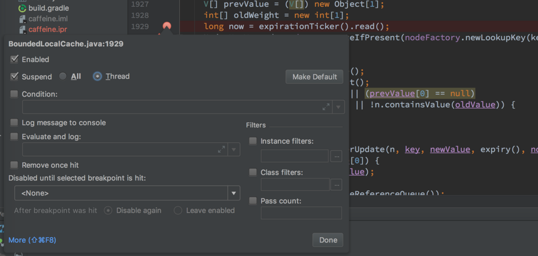Click the Condition expression field
The width and height of the screenshot is (538, 256).
coord(177,107)
